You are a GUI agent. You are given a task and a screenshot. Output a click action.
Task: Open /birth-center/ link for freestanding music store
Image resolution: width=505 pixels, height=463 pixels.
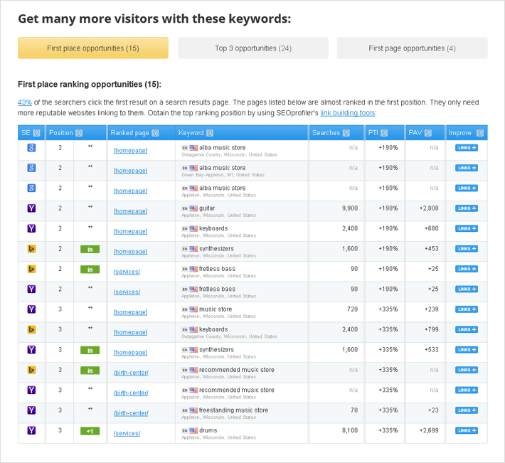(131, 413)
